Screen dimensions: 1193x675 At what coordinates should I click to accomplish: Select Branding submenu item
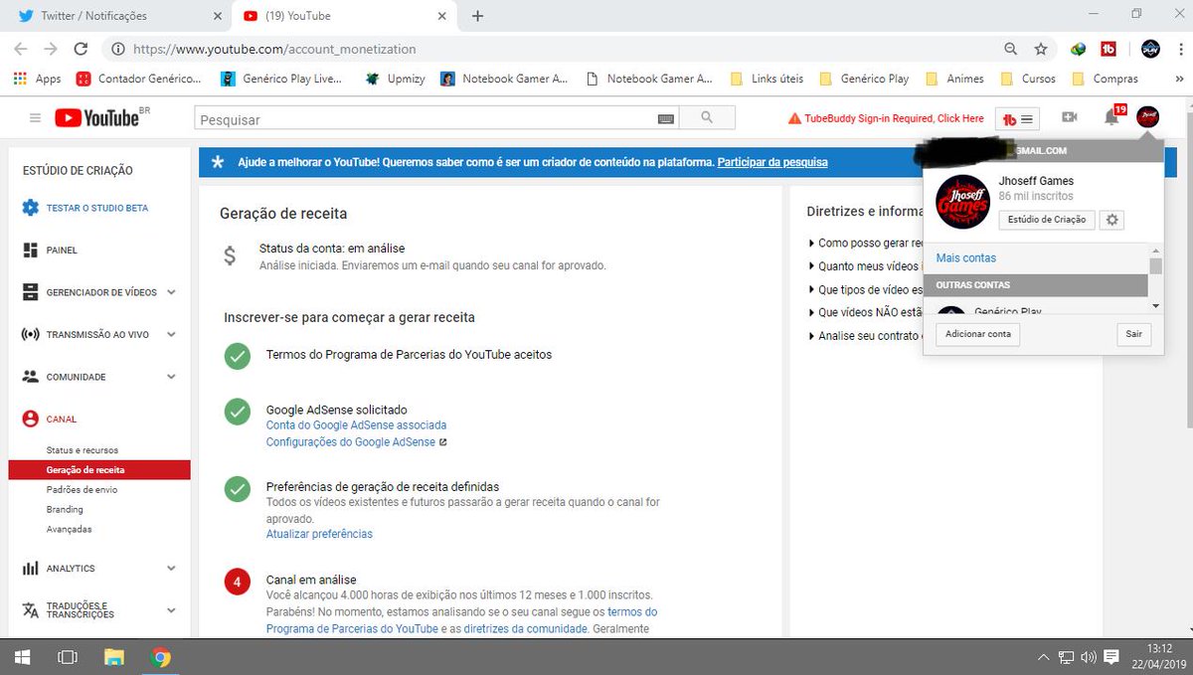pos(65,509)
